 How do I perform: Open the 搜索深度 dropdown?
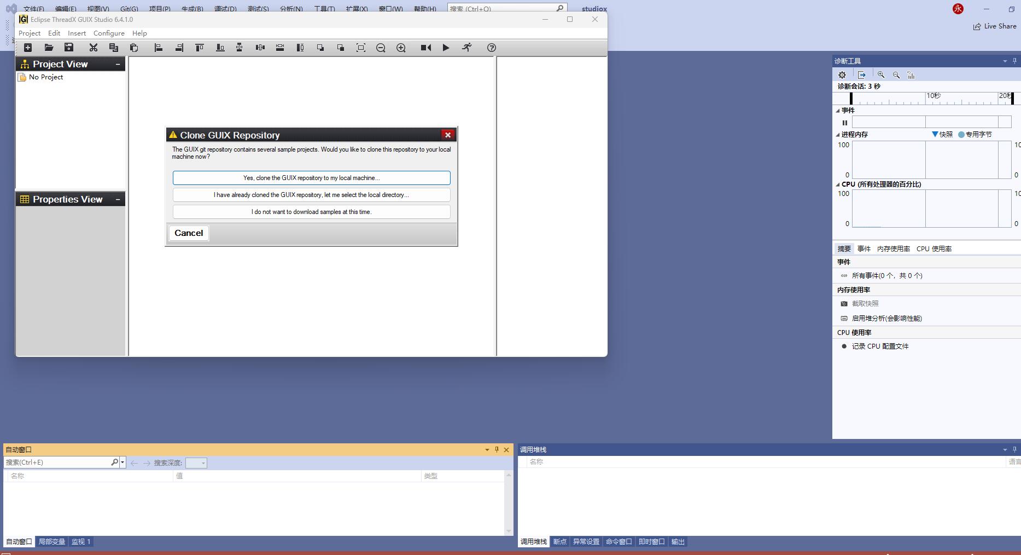click(196, 463)
